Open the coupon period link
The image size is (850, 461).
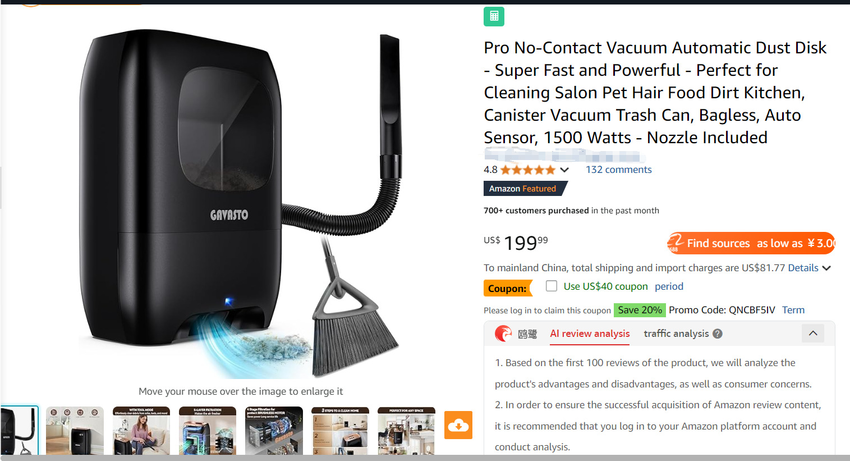pyautogui.click(x=669, y=286)
